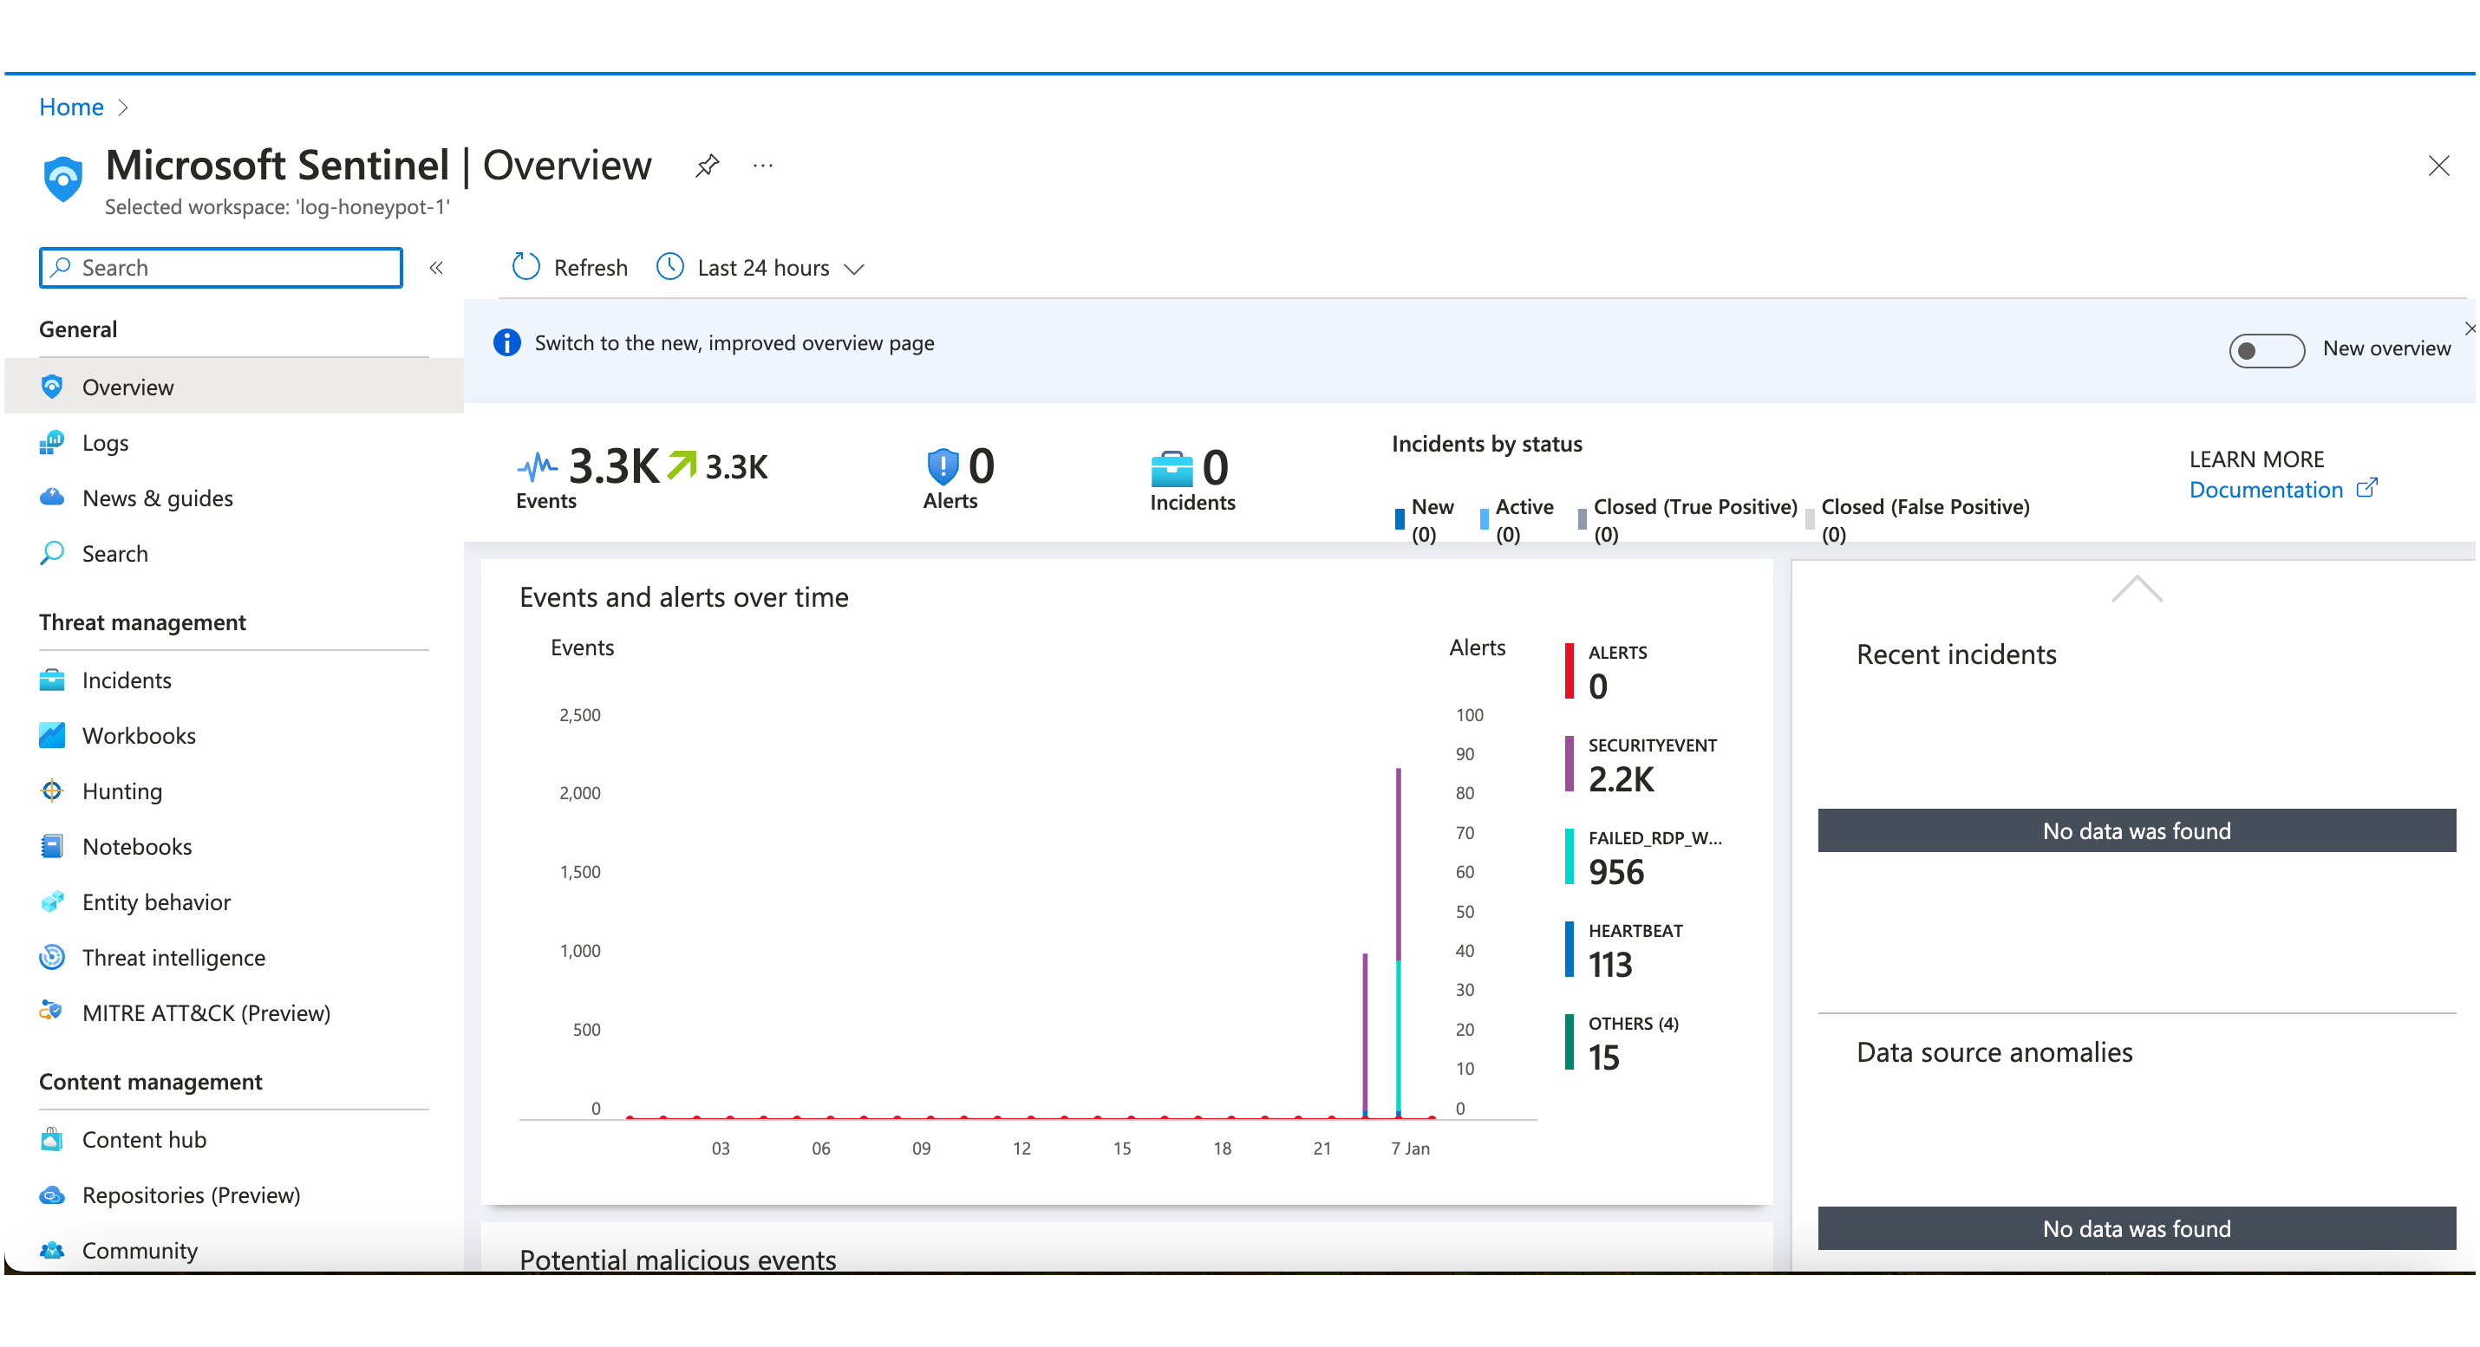2480x1347 pixels.
Task: Open the Last 24 hours time range dropdown
Action: point(766,268)
